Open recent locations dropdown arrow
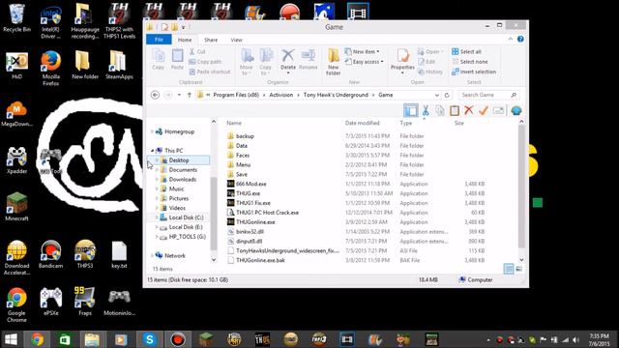Screen dimensions: 619x348 click(179, 95)
